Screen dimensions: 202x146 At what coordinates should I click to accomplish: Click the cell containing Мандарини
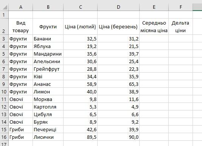click(x=48, y=54)
